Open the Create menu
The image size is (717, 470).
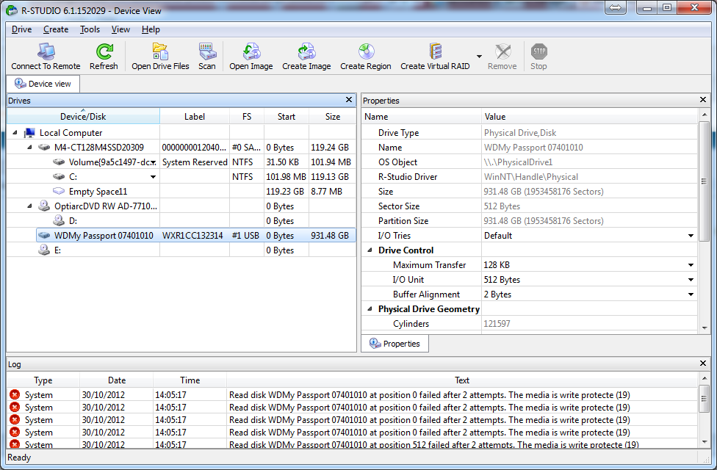[56, 29]
